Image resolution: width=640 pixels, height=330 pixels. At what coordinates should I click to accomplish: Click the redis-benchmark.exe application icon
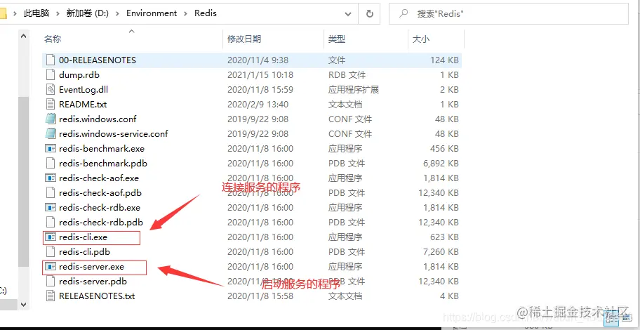point(51,149)
